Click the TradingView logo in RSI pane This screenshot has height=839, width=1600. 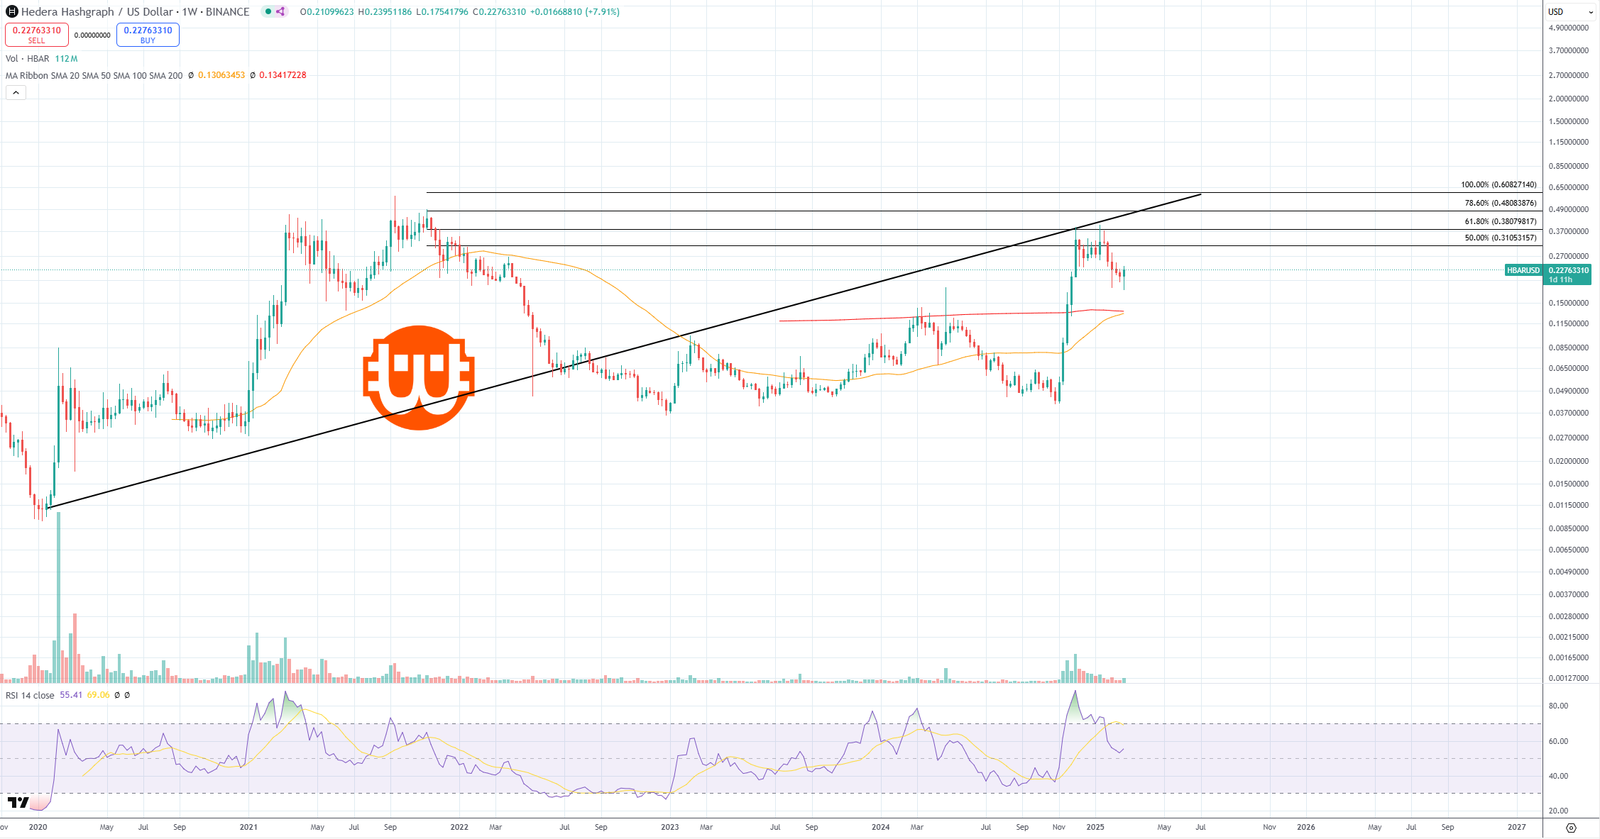pyautogui.click(x=18, y=802)
